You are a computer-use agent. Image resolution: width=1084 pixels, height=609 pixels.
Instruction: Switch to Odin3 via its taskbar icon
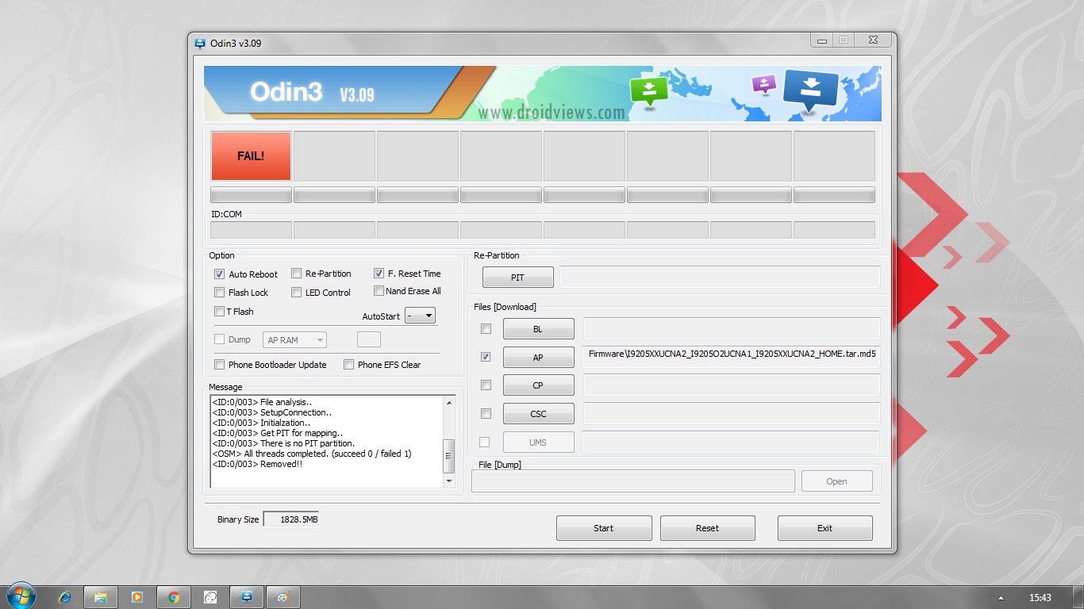(246, 597)
